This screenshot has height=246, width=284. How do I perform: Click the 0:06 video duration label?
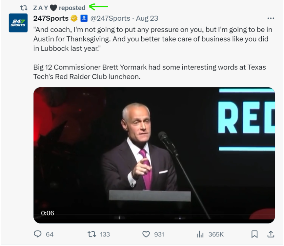point(48,213)
